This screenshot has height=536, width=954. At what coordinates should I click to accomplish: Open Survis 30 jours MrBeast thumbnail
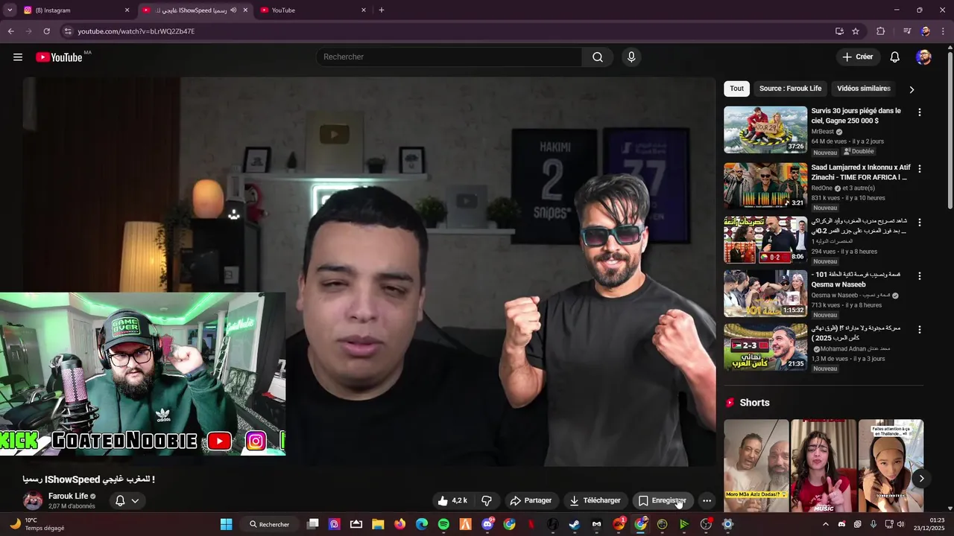765,130
